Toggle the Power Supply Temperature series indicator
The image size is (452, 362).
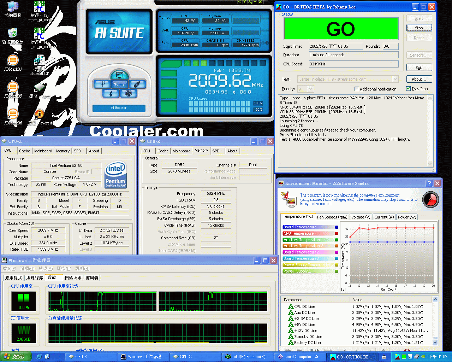(337, 265)
